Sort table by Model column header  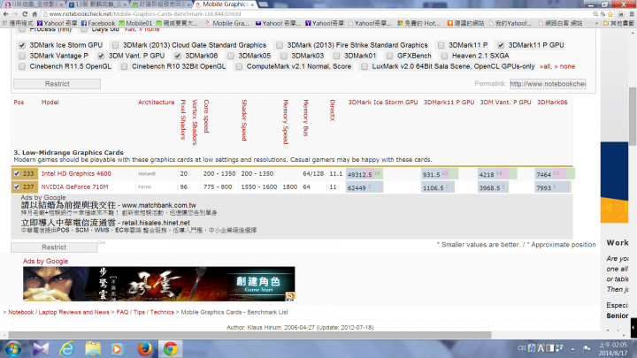coord(50,103)
